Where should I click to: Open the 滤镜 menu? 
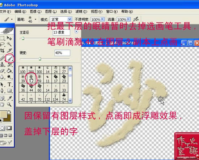pos(81,12)
